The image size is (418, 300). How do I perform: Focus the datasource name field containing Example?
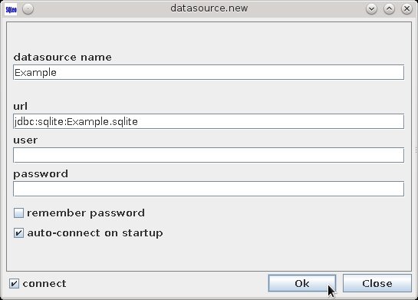(209, 72)
